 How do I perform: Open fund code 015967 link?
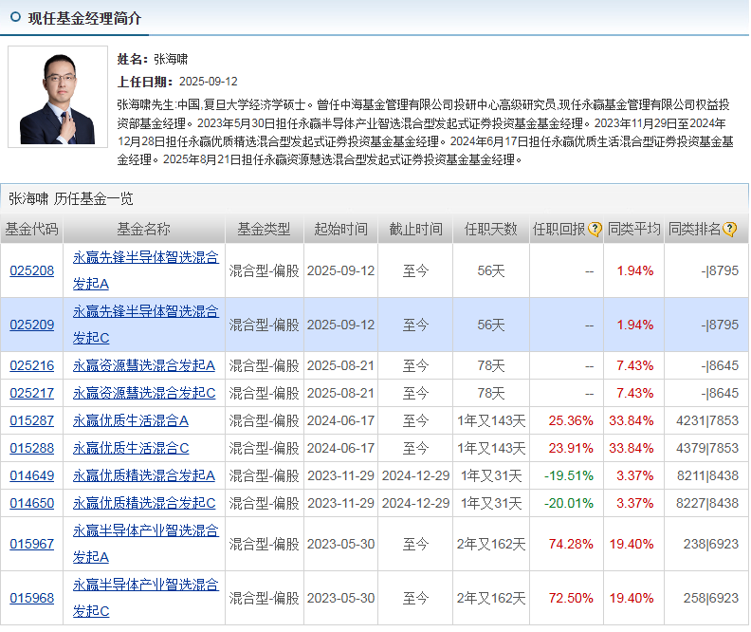coord(32,545)
